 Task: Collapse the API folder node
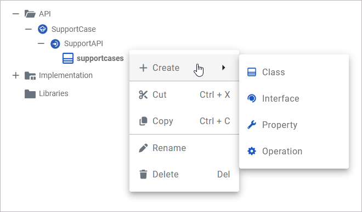click(16, 14)
